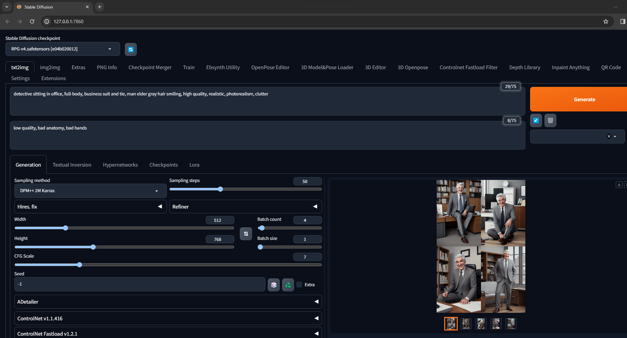Viewport: 627px width, 338px height.
Task: Click into the negative prompt text box
Action: tap(267, 135)
